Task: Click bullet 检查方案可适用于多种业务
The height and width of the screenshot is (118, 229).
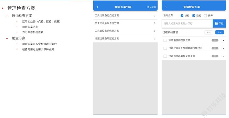Action: tap(38, 49)
